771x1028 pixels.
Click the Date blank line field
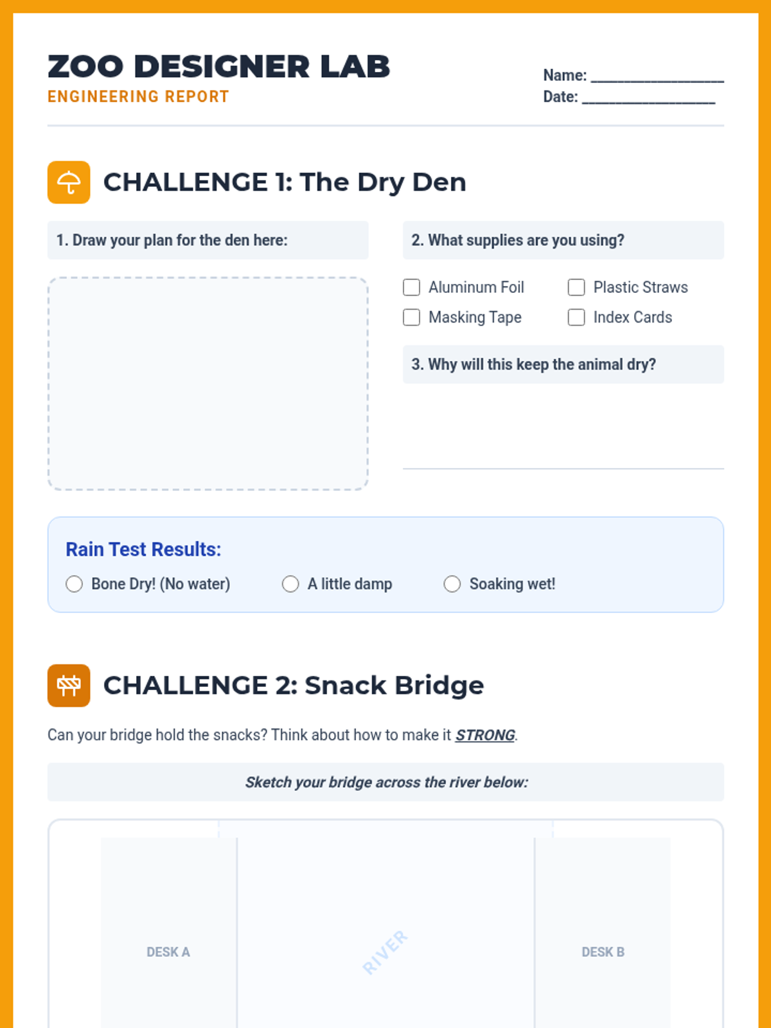point(648,97)
